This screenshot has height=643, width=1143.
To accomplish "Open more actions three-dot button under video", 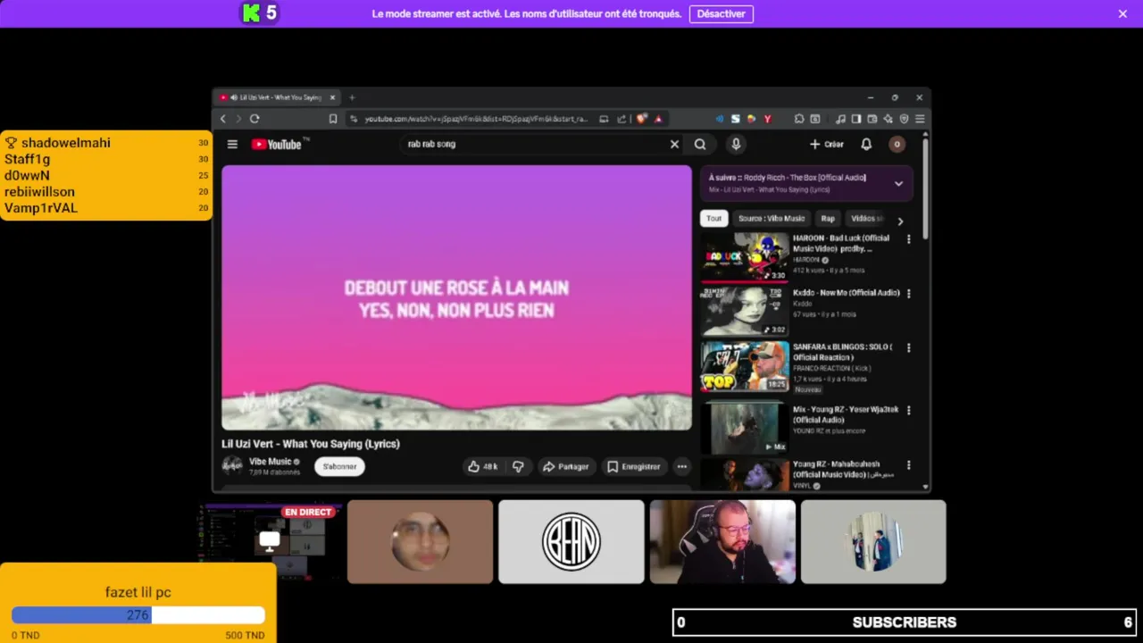I will 682,466.
